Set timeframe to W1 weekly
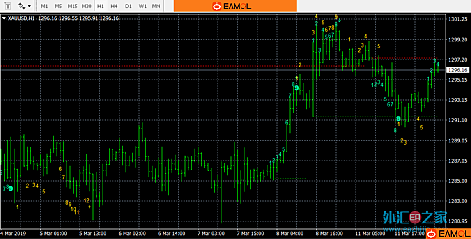Screen dimensions: 471x239 click(142, 6)
